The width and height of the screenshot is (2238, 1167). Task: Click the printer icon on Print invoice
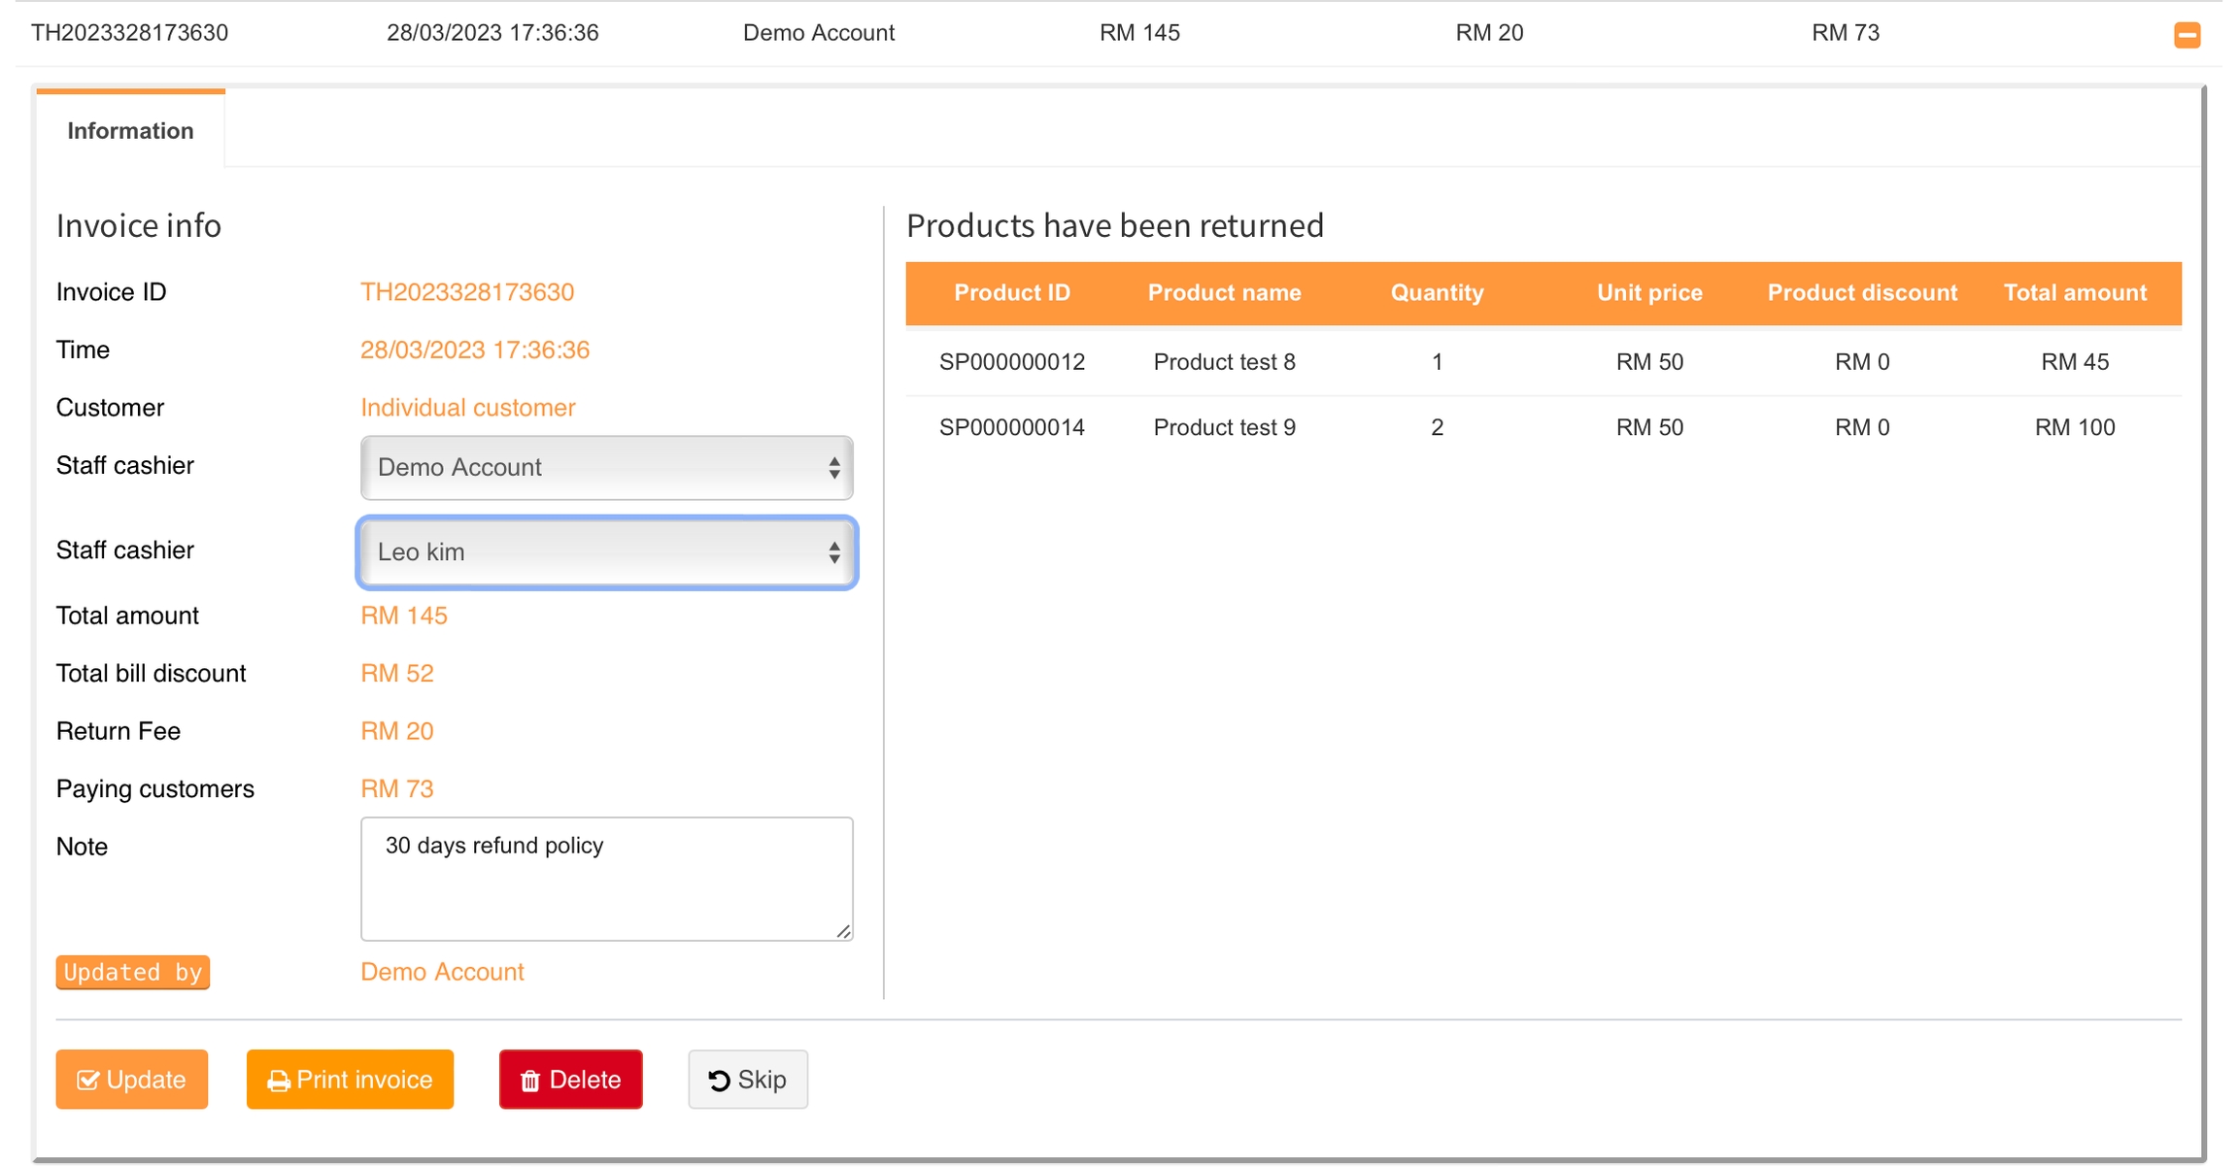(279, 1081)
